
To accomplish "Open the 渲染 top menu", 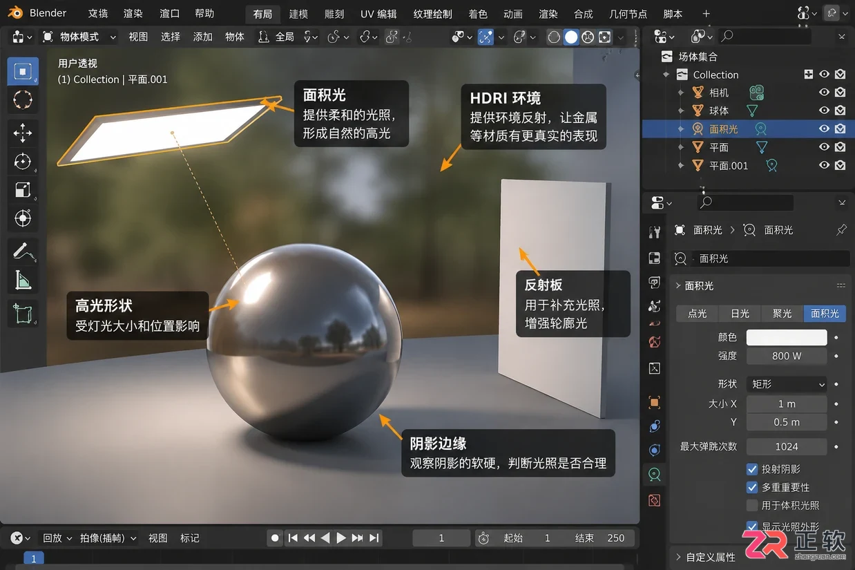I will pos(134,13).
